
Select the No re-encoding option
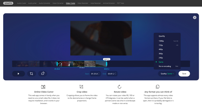point(167,66)
